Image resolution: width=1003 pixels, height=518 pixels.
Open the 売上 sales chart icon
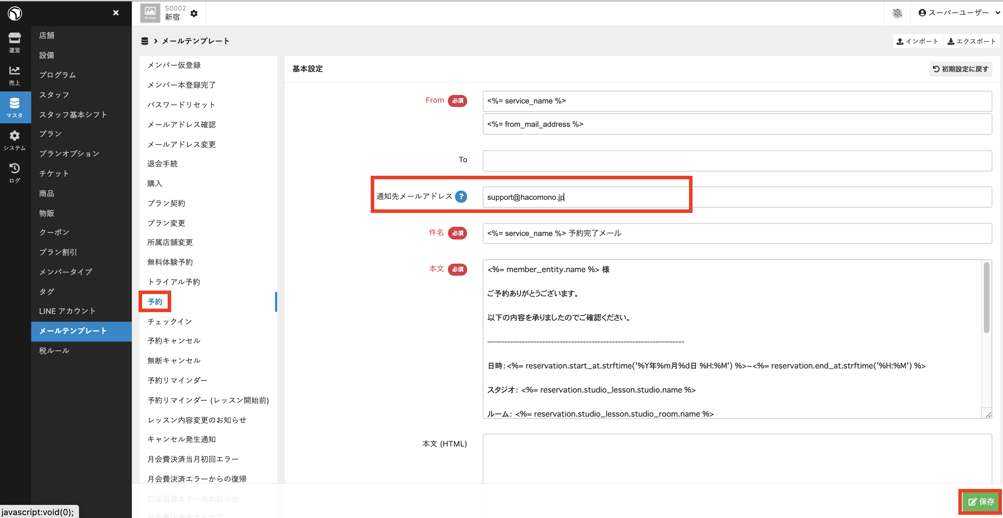click(x=15, y=75)
